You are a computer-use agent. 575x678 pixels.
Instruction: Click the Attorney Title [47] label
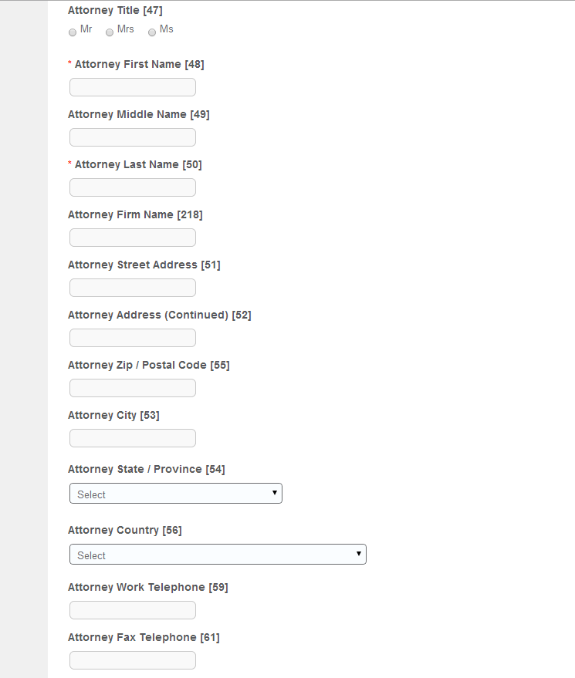point(115,10)
